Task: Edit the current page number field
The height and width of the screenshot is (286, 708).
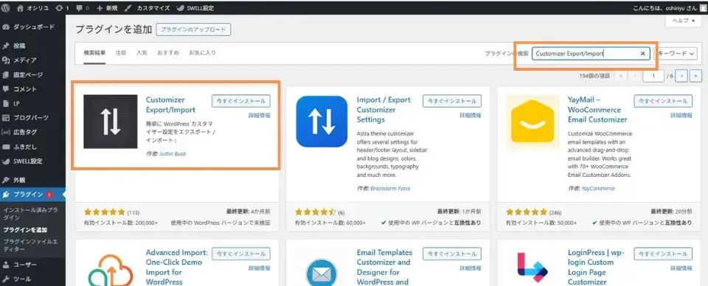Action: coord(654,76)
